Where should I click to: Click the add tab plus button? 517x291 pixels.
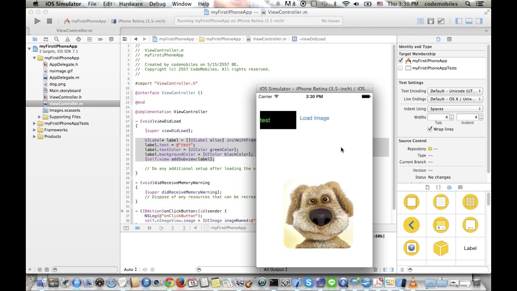pyautogui.click(x=486, y=31)
